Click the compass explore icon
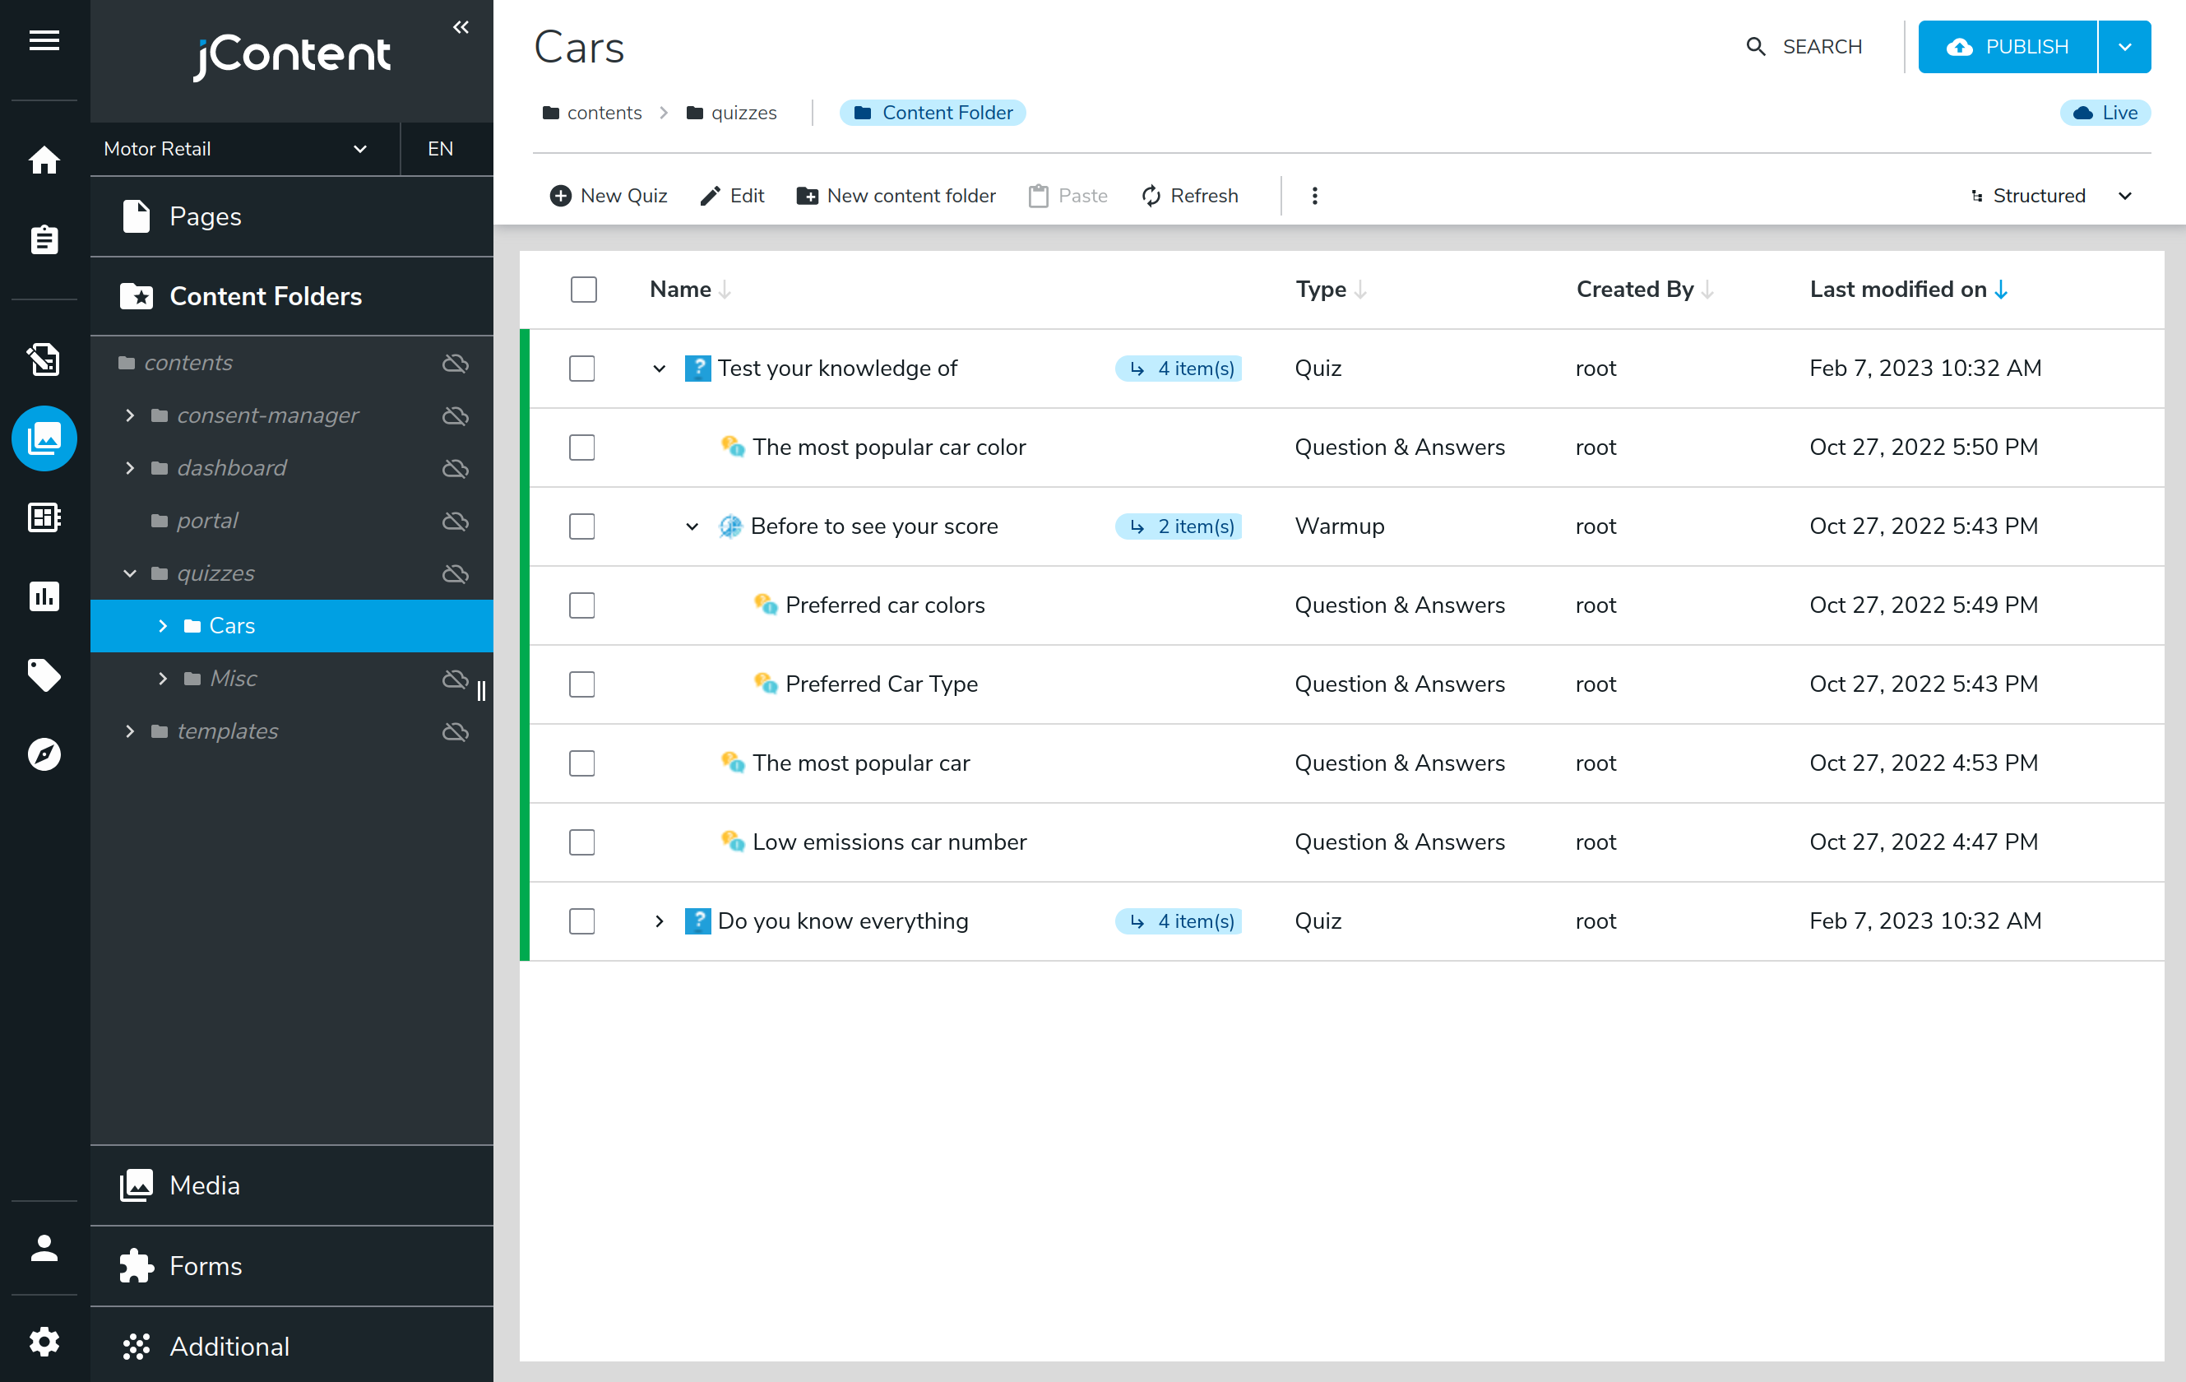Image resolution: width=2186 pixels, height=1382 pixels. tap(44, 754)
